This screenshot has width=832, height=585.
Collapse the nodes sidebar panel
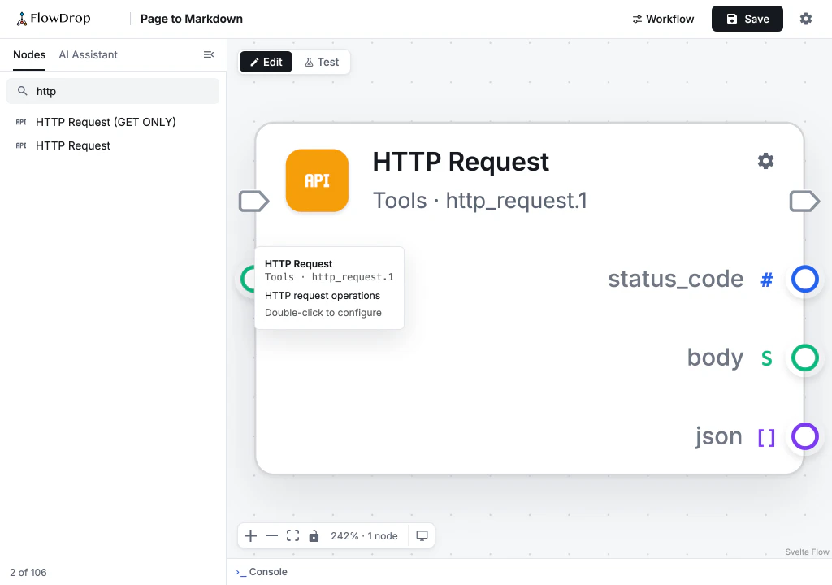click(209, 54)
